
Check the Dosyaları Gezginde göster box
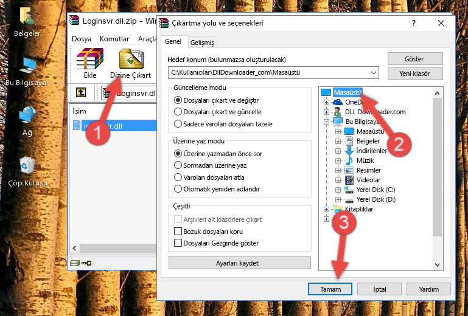point(178,243)
